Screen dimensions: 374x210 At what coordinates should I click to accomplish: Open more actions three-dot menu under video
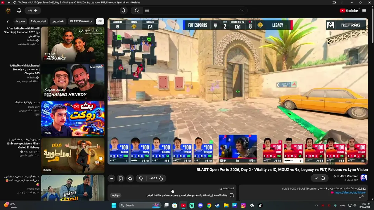[x=111, y=178]
